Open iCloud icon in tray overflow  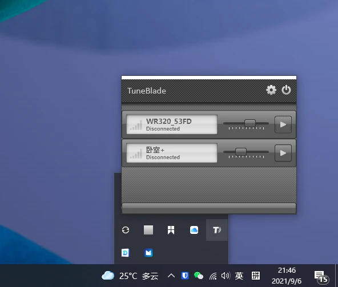coord(194,230)
